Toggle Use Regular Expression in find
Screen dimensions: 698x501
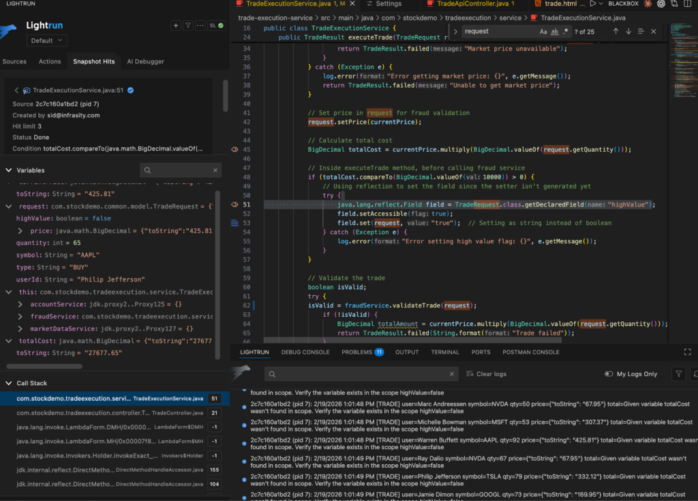(x=566, y=31)
